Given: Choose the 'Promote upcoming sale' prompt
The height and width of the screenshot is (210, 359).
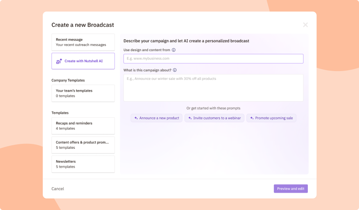Looking at the screenshot, I should click(271, 118).
